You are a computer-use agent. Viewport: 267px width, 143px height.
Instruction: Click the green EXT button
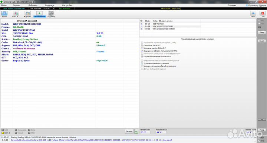[136, 131]
